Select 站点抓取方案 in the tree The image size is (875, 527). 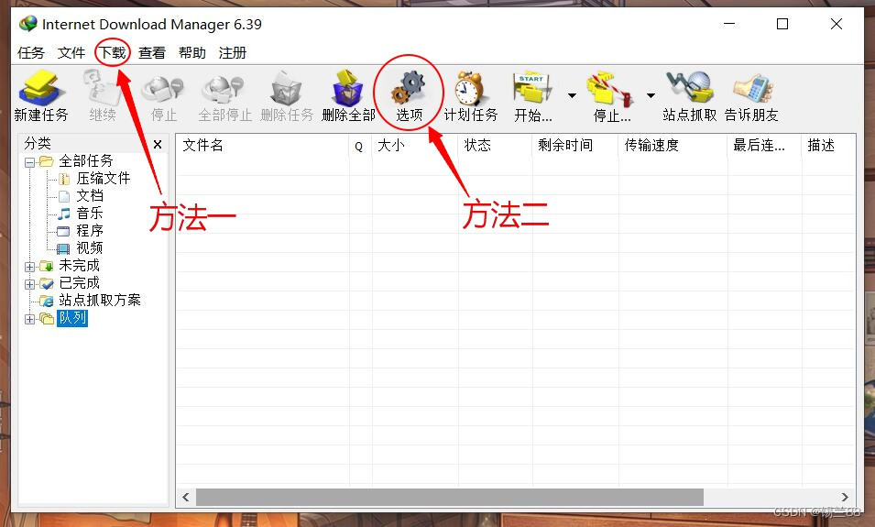[x=100, y=301]
